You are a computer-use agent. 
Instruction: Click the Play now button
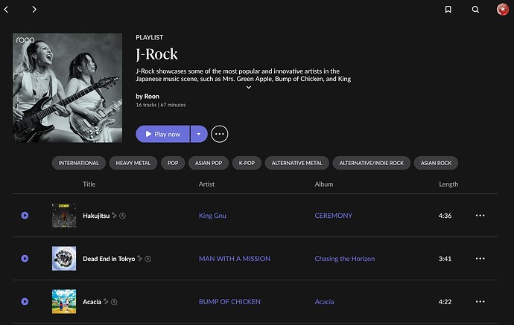(x=162, y=134)
